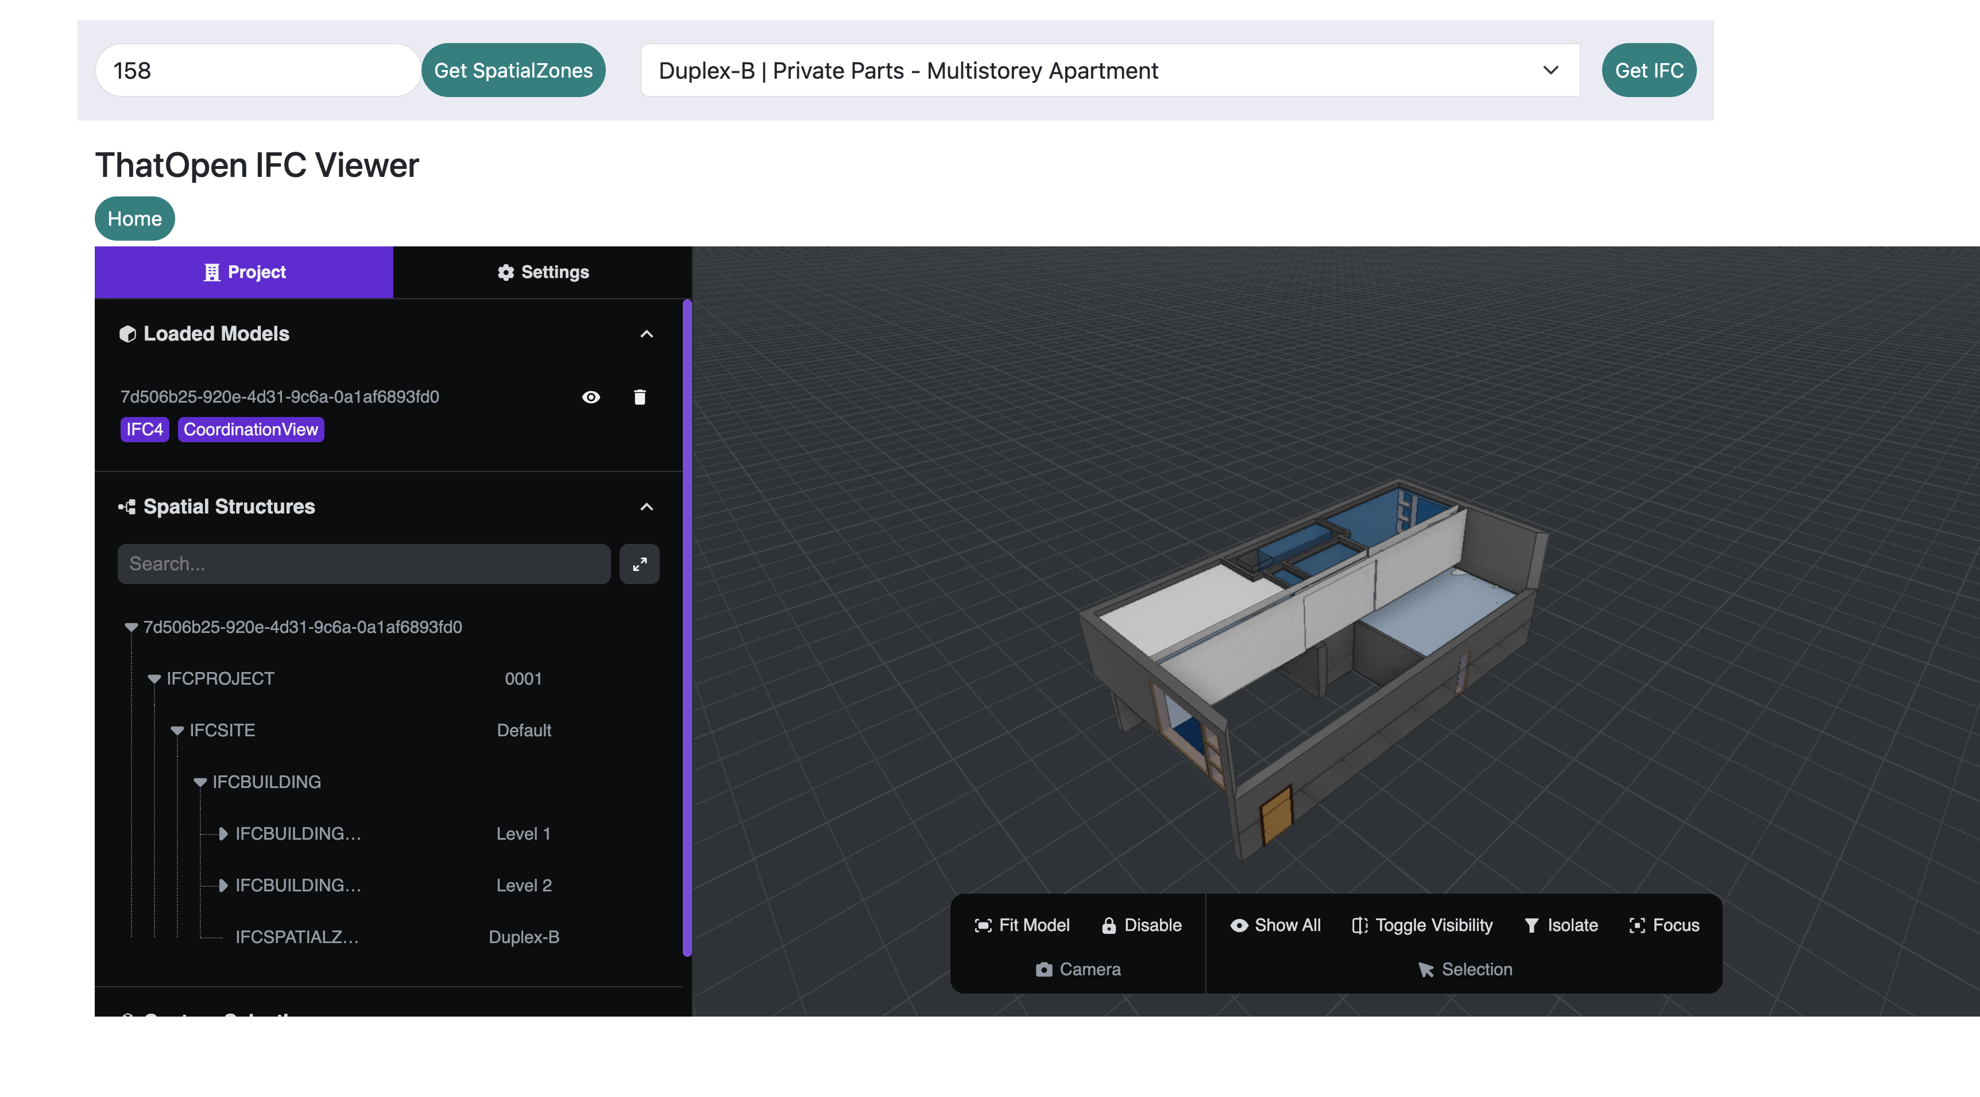The width and height of the screenshot is (1980, 1097).
Task: Click the Isolate filter button
Action: [1560, 926]
